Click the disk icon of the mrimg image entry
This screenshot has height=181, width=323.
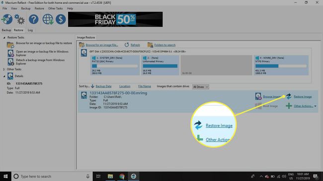84,95
